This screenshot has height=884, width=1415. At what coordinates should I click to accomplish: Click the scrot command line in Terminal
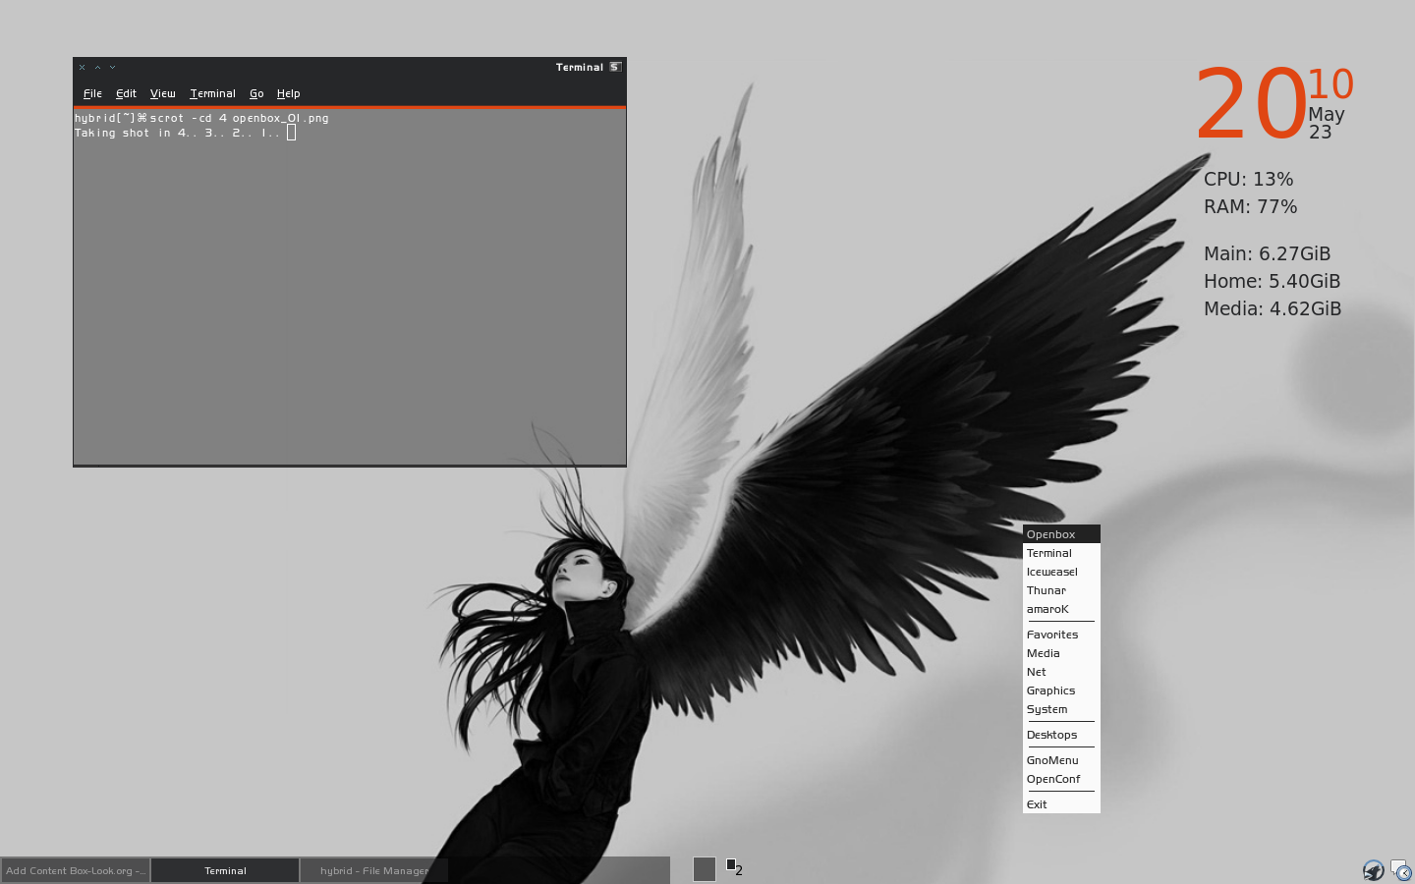(201, 118)
